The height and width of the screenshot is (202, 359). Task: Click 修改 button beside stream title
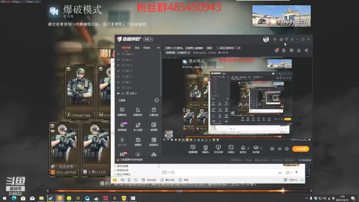(209, 48)
